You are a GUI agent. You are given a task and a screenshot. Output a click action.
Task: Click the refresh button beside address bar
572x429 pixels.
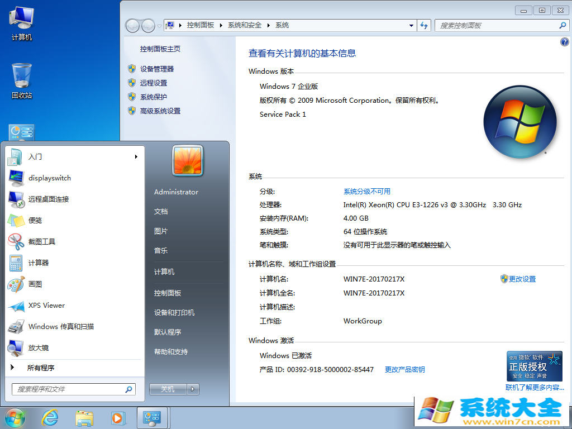(424, 26)
